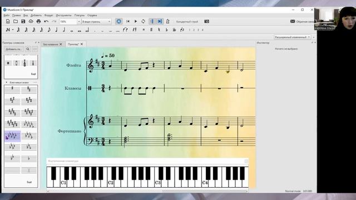Toggle play repeats button
Image resolution: width=356 pixels, height=200 pixels.
pyautogui.click(x=152, y=22)
